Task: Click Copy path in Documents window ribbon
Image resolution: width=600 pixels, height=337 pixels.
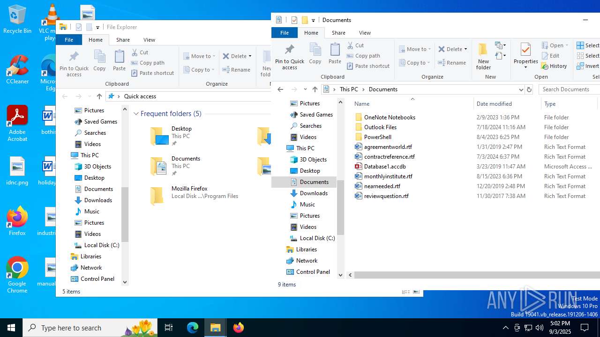Action: 363,56
